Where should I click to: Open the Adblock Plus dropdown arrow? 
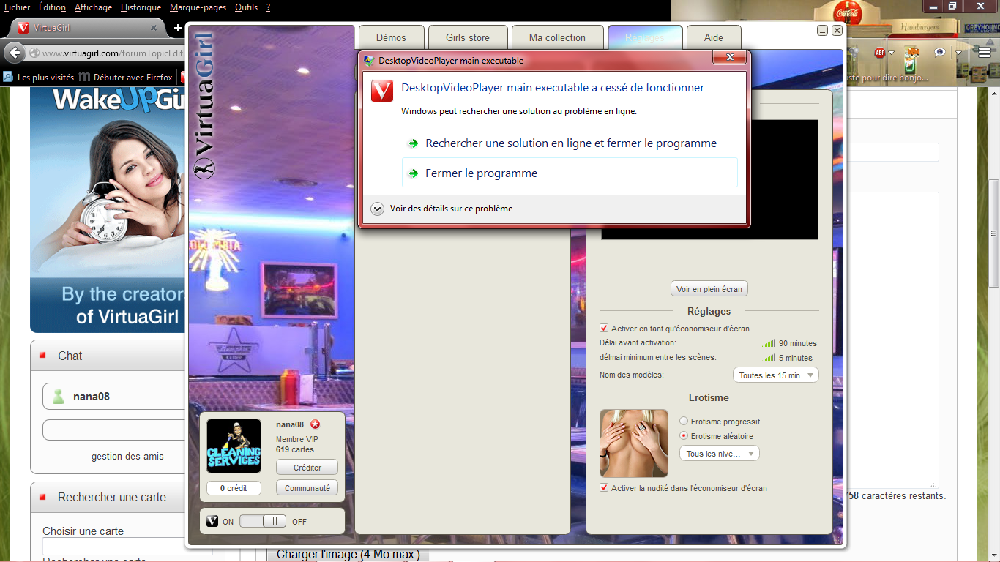(891, 53)
